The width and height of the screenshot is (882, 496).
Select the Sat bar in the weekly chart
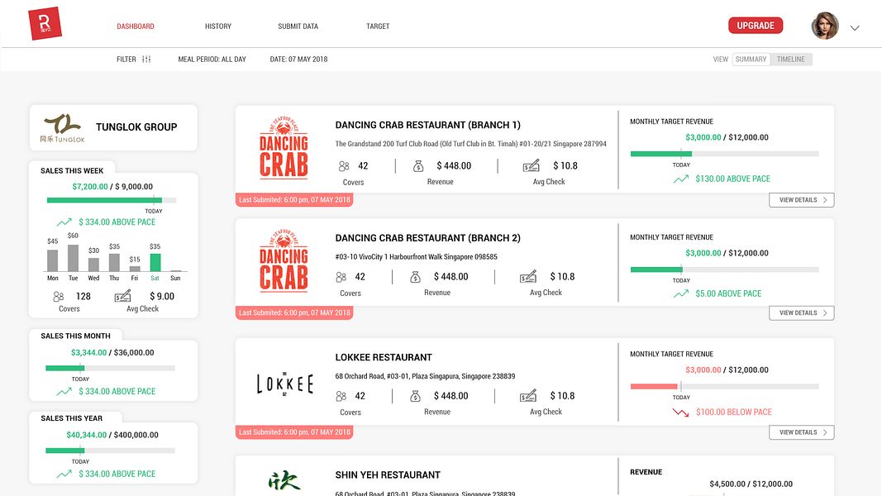coord(155,263)
